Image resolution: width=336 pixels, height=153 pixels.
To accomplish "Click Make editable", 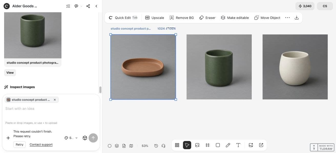I will click(235, 18).
